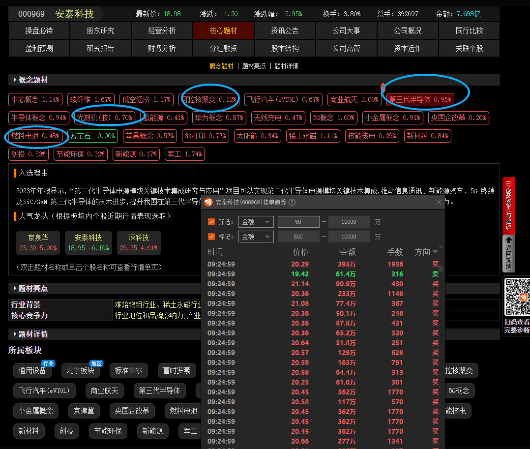The width and height of the screenshot is (530, 449).
Task: Click the 光刻机(胶) 0.70% concept tag
Action: (x=104, y=118)
